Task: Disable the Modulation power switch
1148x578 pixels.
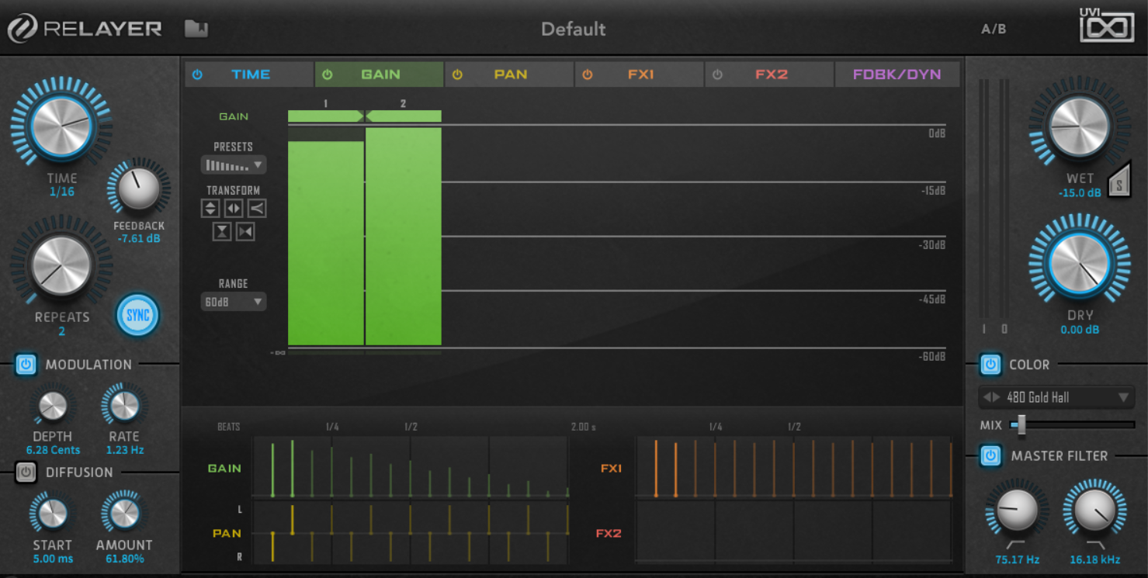Action: 26,365
